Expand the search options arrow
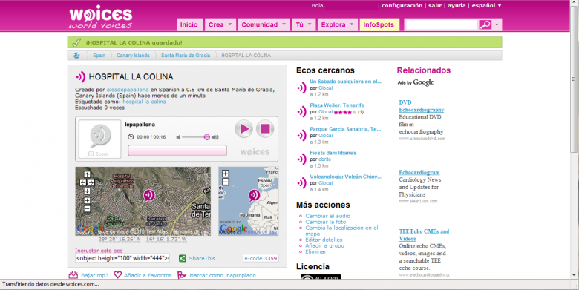 tap(497, 24)
